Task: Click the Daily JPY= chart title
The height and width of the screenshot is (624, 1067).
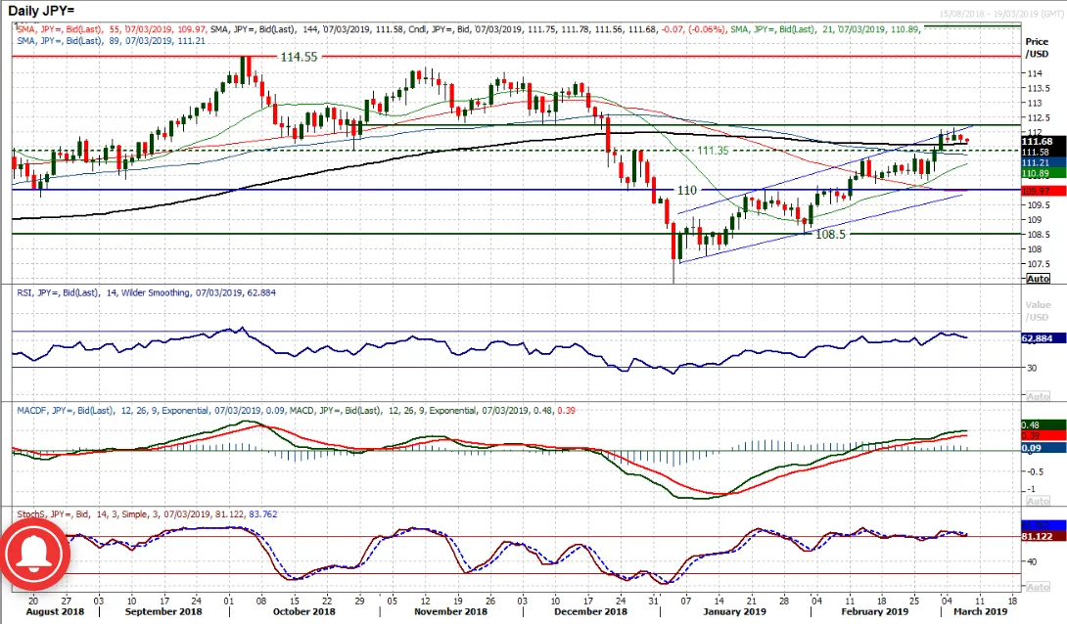Action: click(x=41, y=11)
